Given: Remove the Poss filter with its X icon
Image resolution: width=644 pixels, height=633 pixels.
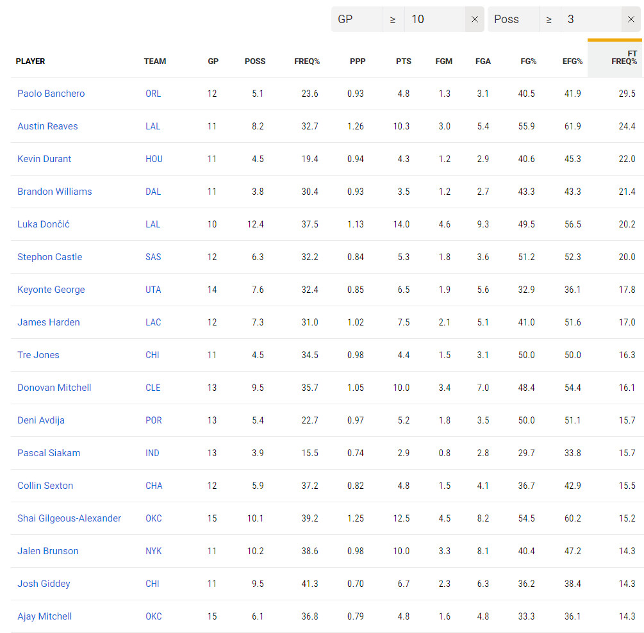Looking at the screenshot, I should pyautogui.click(x=631, y=19).
